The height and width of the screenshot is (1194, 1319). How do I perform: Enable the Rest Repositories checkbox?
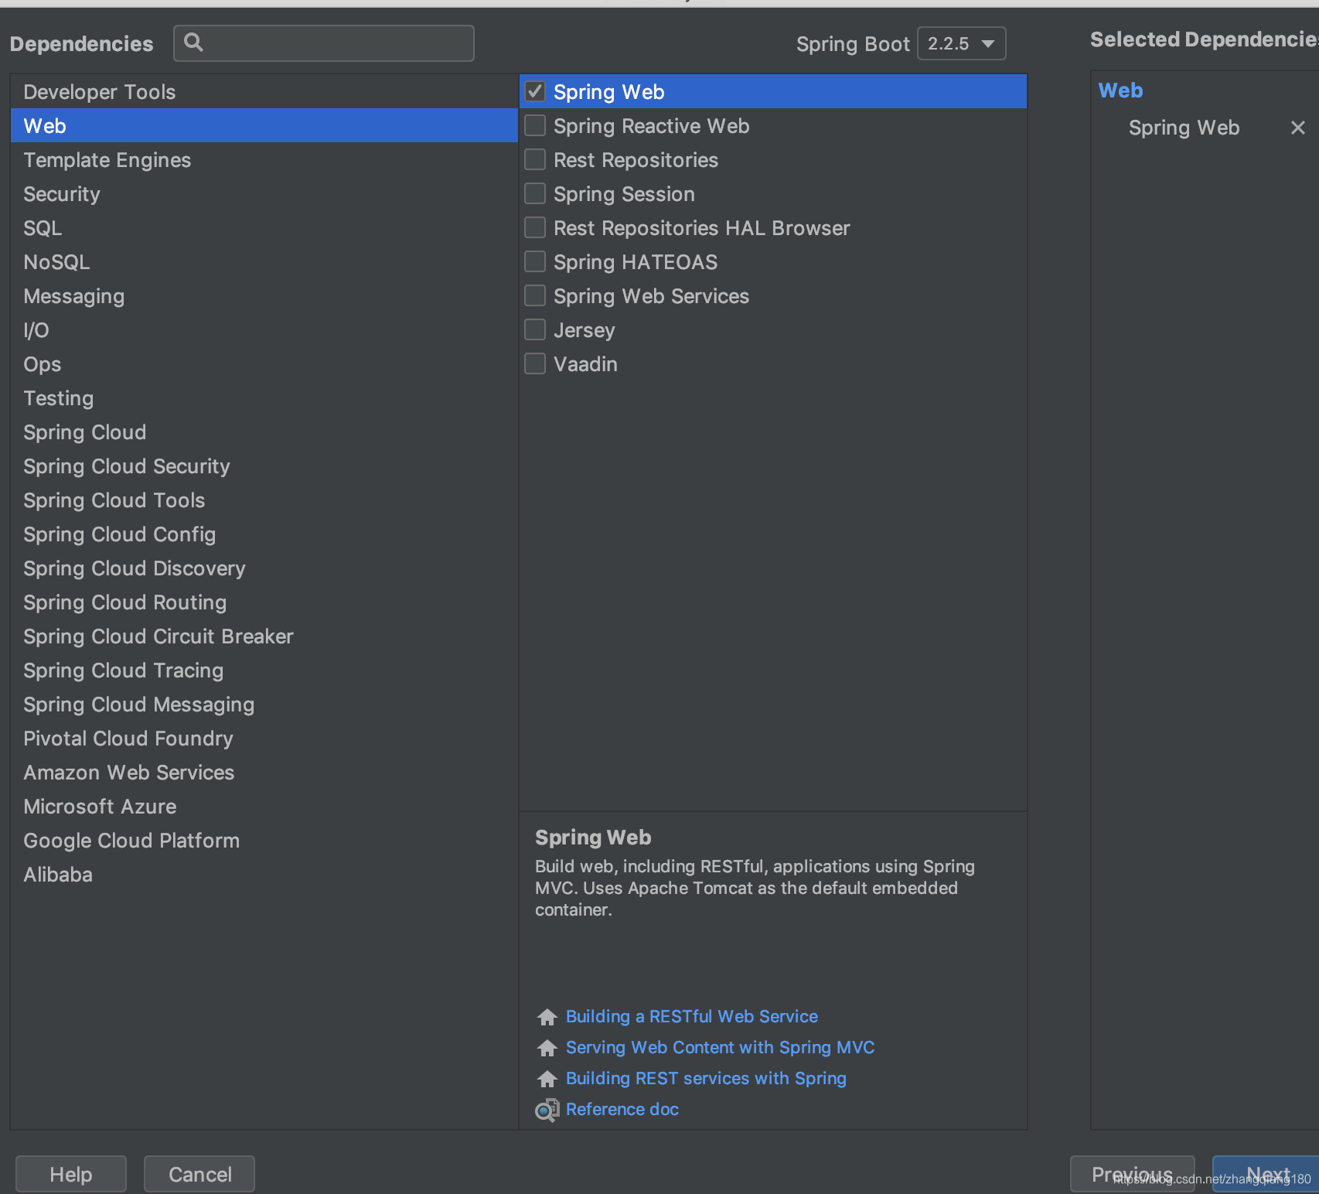click(535, 159)
